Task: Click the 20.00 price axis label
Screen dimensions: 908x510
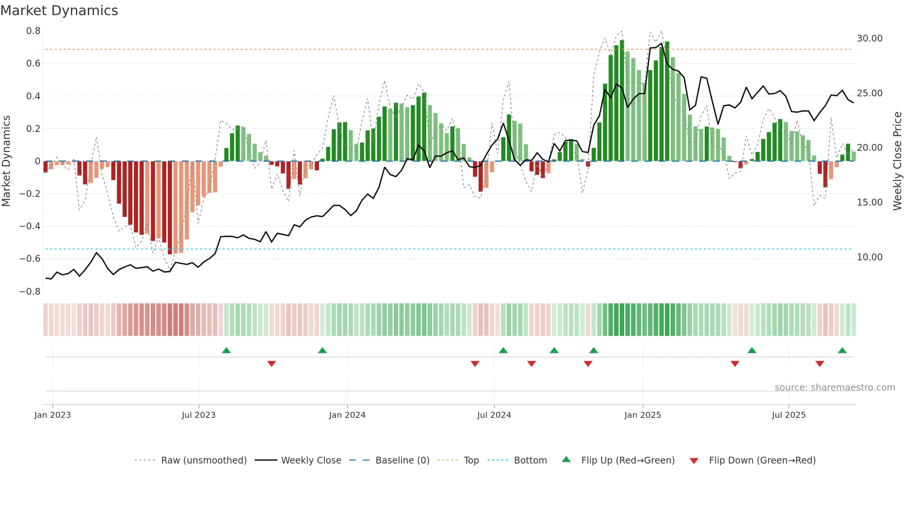Action: (870, 148)
